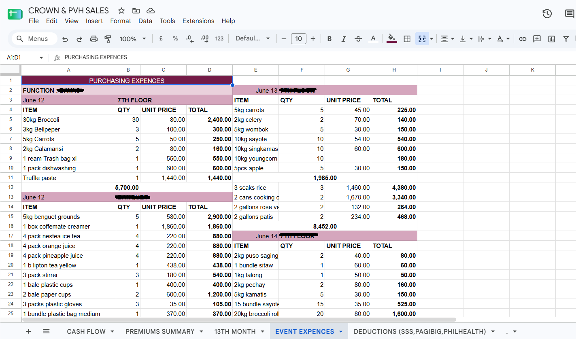Click the Insert comment icon
The image size is (576, 339).
[537, 39]
